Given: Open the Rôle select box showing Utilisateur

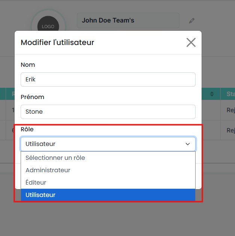Looking at the screenshot, I should click(108, 144).
